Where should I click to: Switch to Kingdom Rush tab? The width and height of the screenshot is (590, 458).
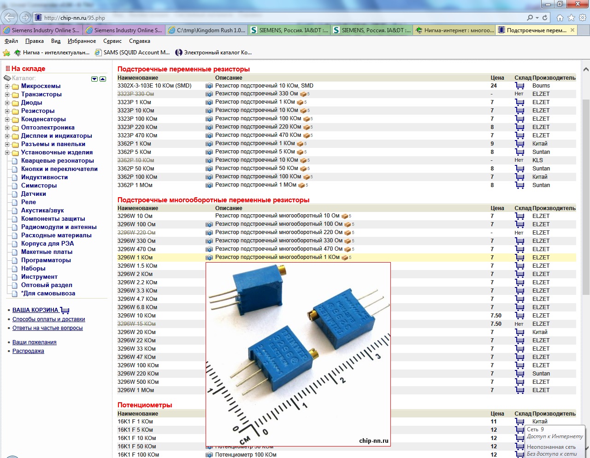(x=206, y=30)
